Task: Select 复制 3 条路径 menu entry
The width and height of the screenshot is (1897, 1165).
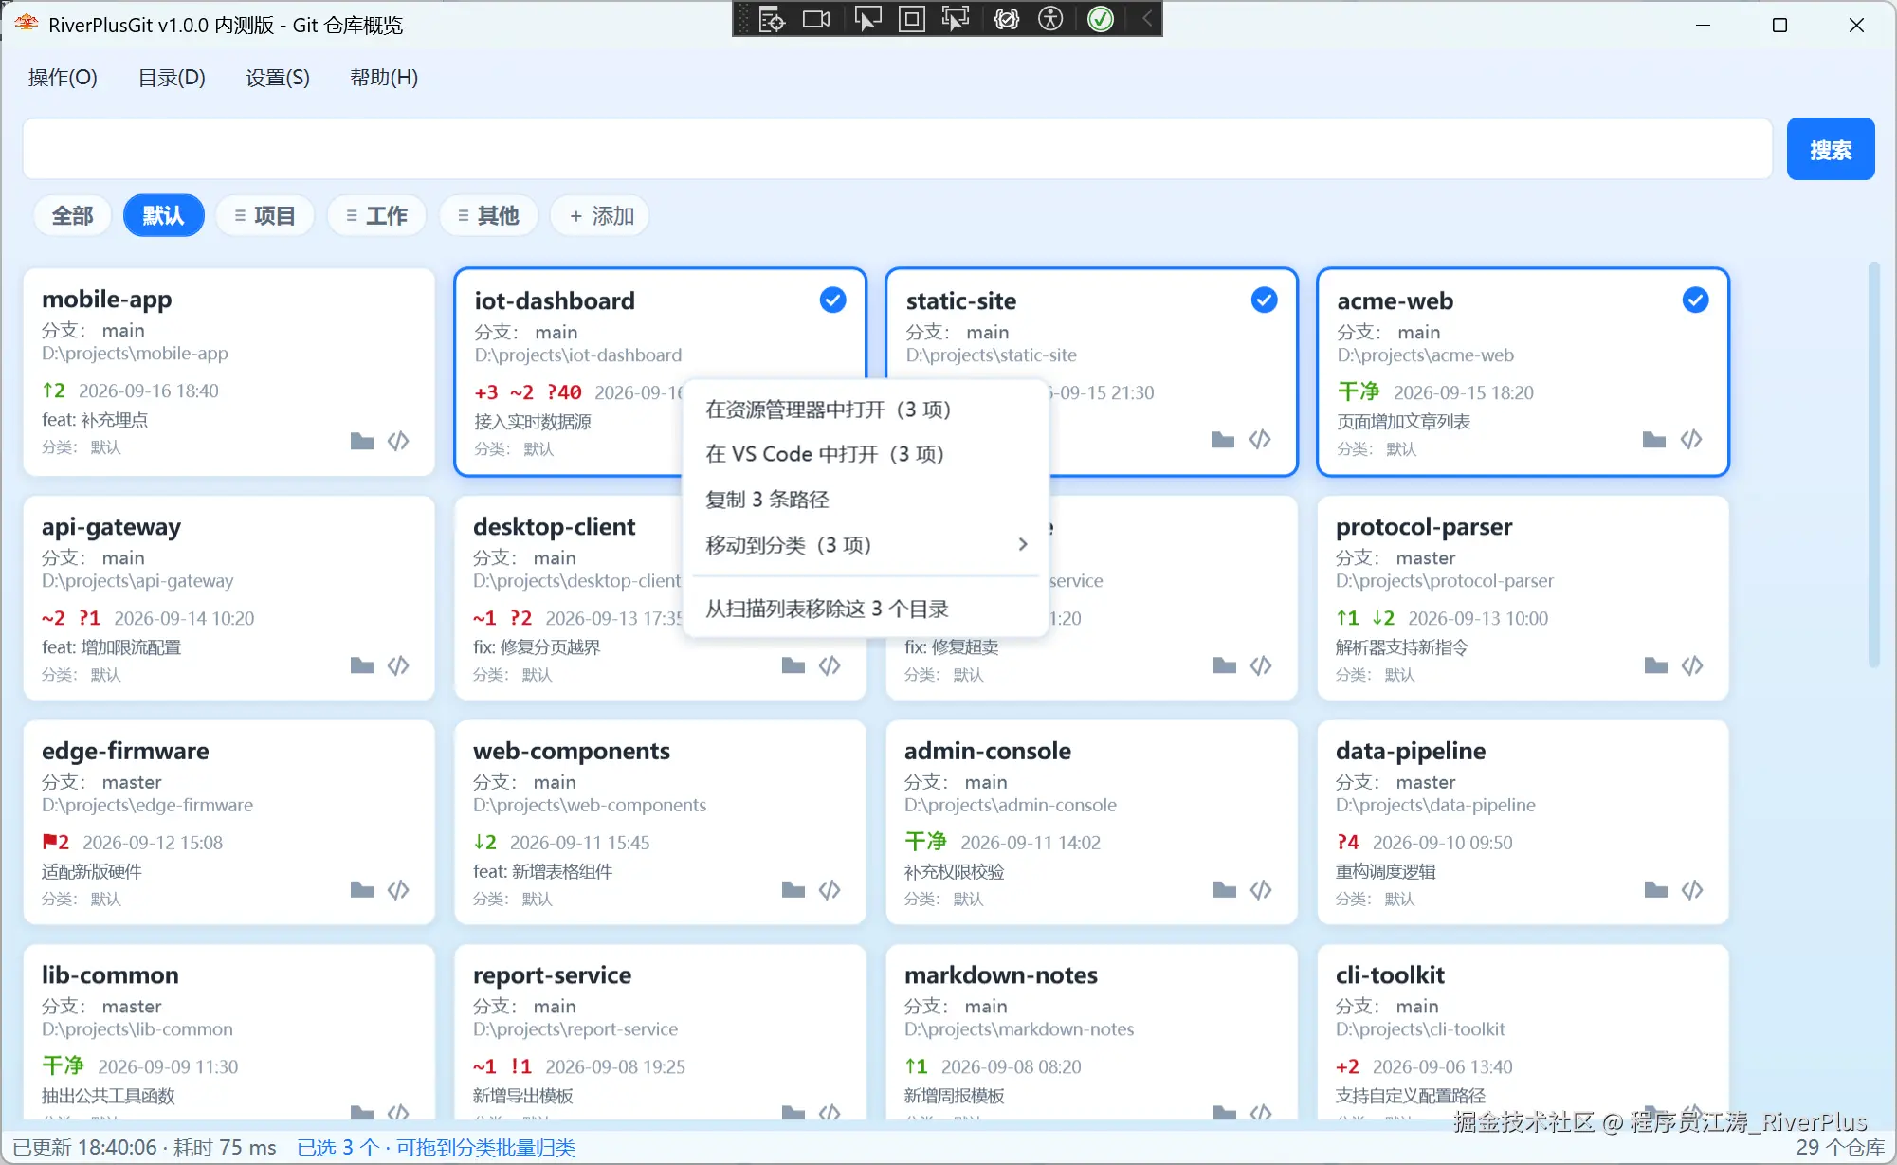Action: pos(866,500)
